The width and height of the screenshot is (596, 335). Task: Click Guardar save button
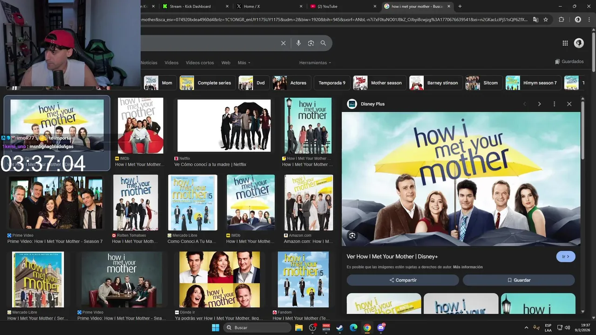coord(519,280)
